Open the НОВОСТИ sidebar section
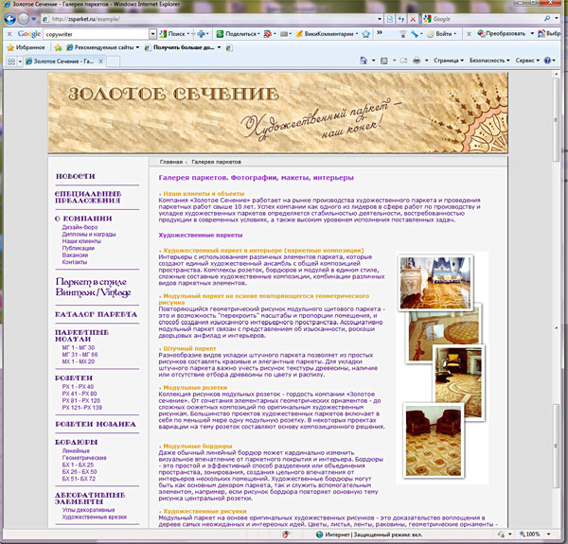The image size is (568, 544). (76, 176)
